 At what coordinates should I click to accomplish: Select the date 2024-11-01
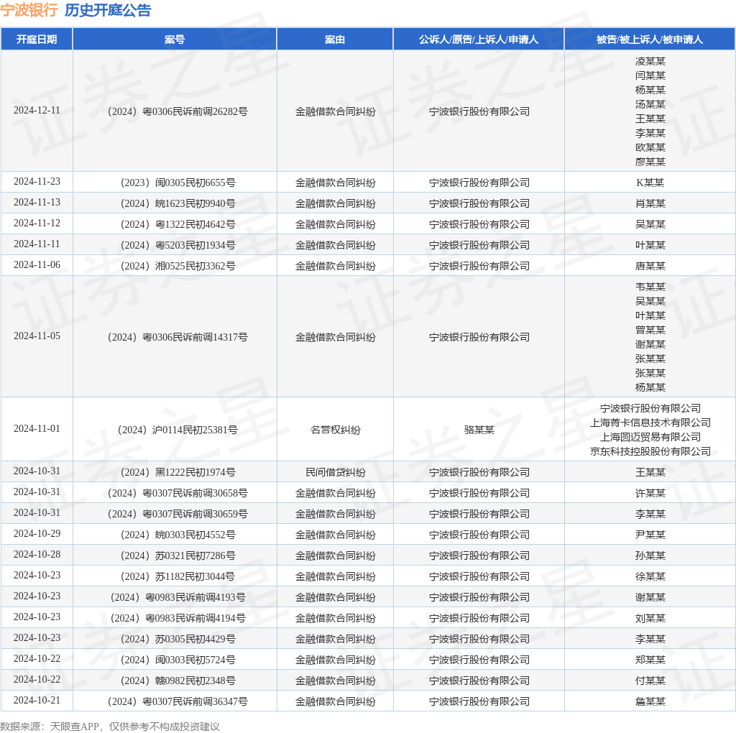point(37,428)
